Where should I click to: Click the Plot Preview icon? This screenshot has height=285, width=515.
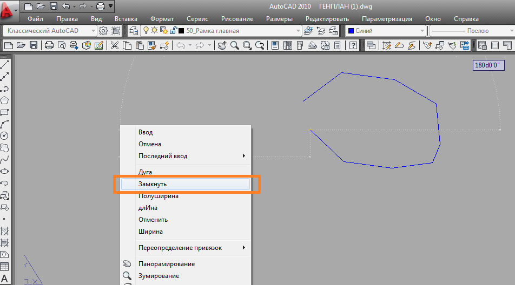coord(62,45)
